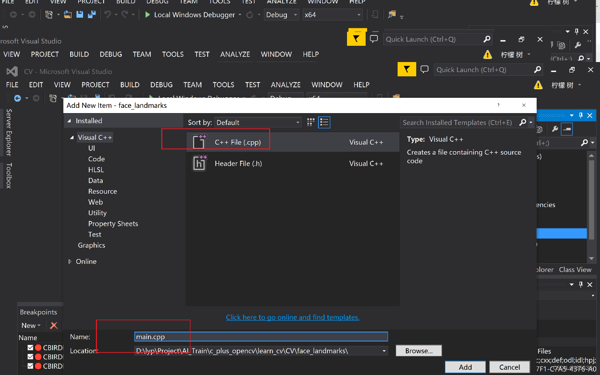
Task: Switch to small icons view in template list
Action: click(311, 122)
